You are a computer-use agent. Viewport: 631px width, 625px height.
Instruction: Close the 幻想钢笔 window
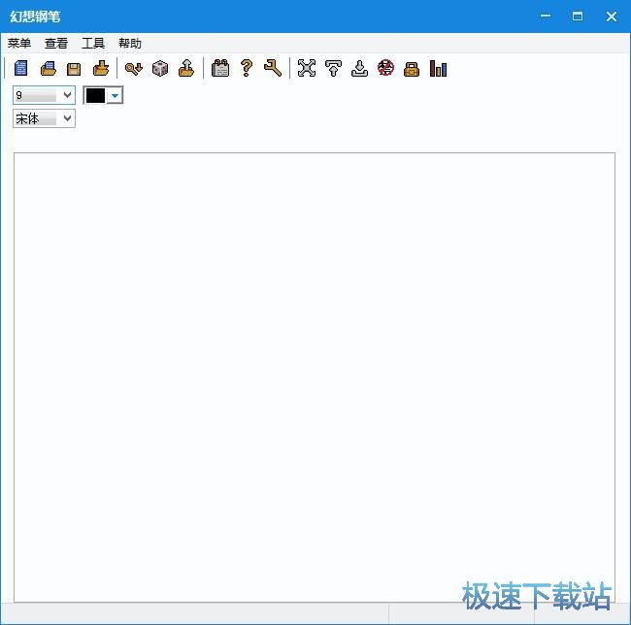click(612, 16)
